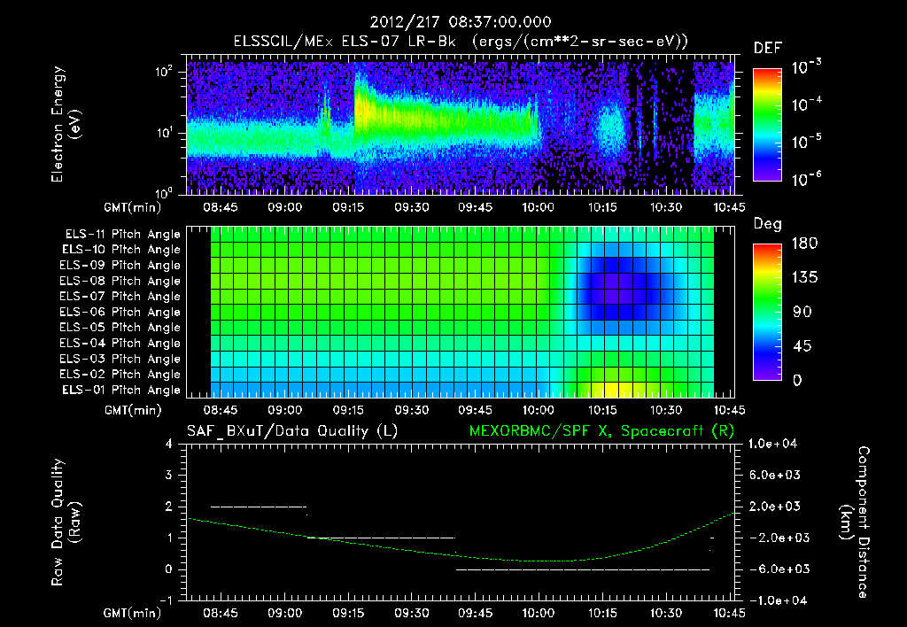Click the 3 tick on the data quality axis
907x627 pixels.
(x=169, y=475)
